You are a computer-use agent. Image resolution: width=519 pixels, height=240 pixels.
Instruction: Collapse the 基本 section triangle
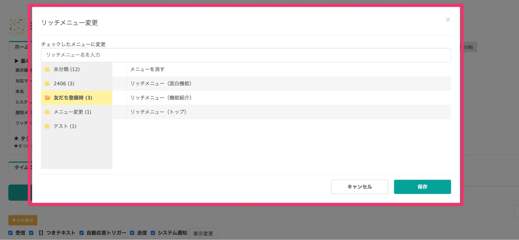pyautogui.click(x=16, y=61)
